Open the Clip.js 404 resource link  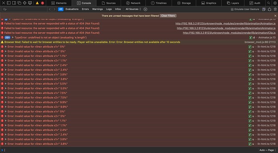click(x=229, y=33)
